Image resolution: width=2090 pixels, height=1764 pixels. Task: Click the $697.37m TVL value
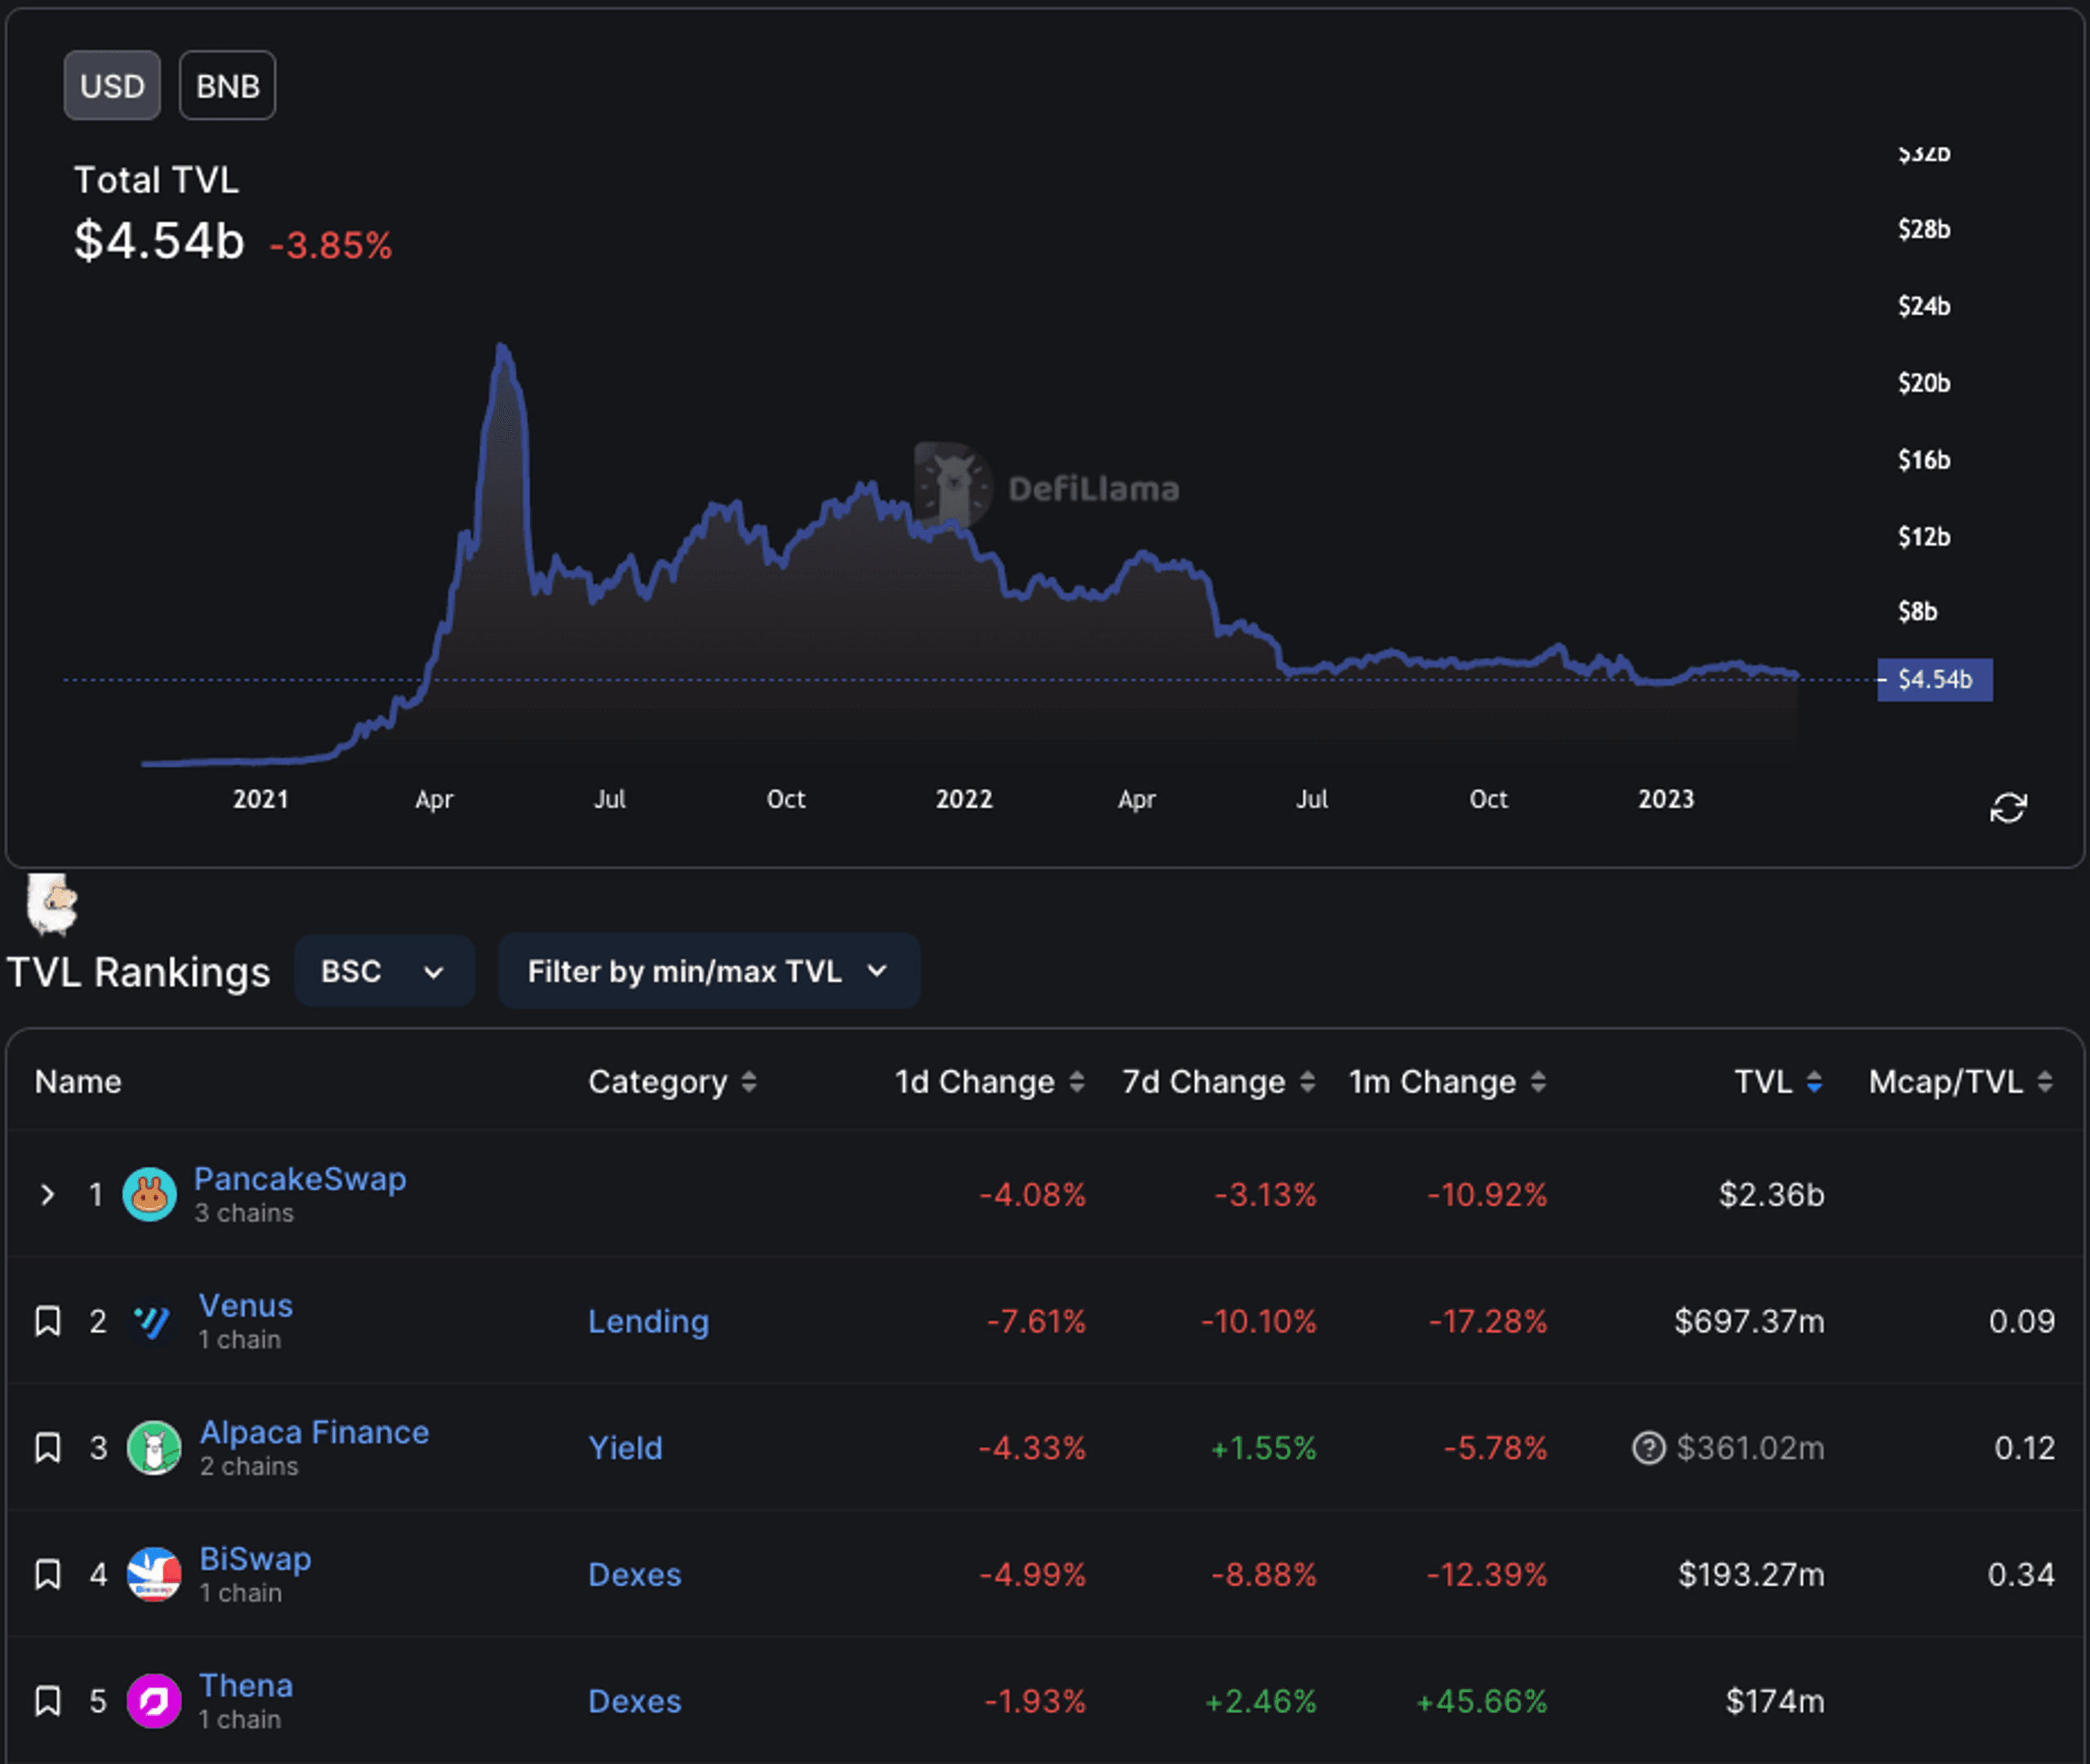click(x=1750, y=1322)
